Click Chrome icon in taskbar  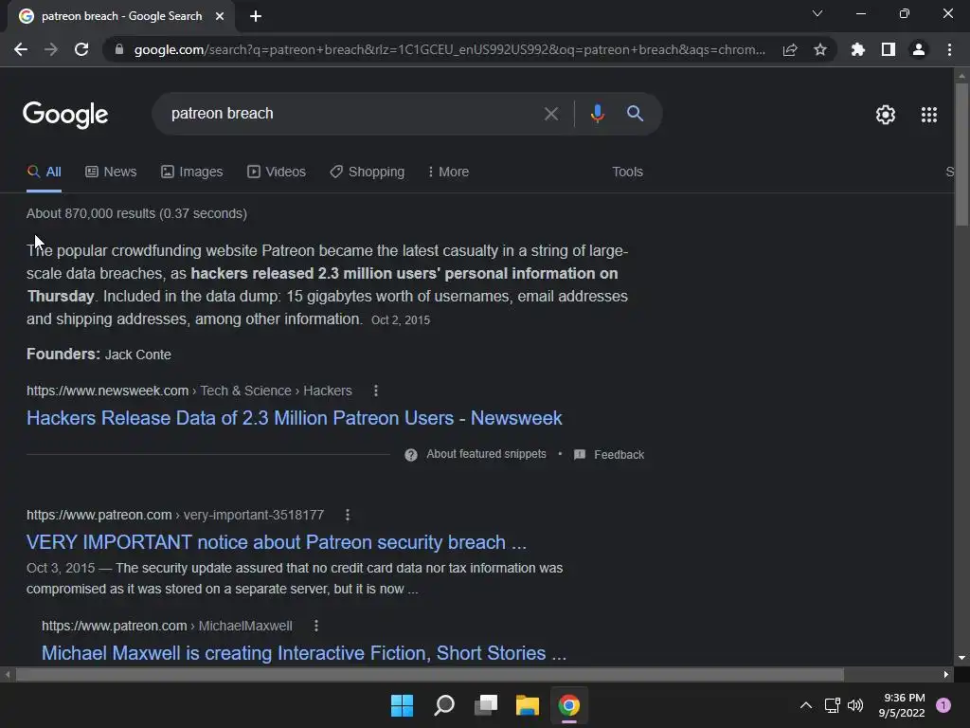[x=569, y=705]
